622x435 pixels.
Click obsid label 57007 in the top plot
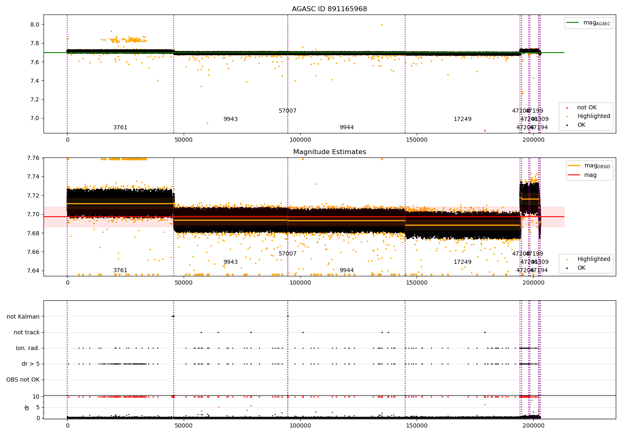tap(287, 111)
